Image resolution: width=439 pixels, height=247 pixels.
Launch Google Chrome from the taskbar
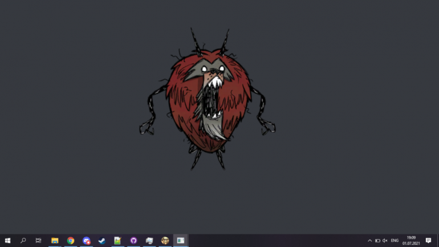point(71,241)
